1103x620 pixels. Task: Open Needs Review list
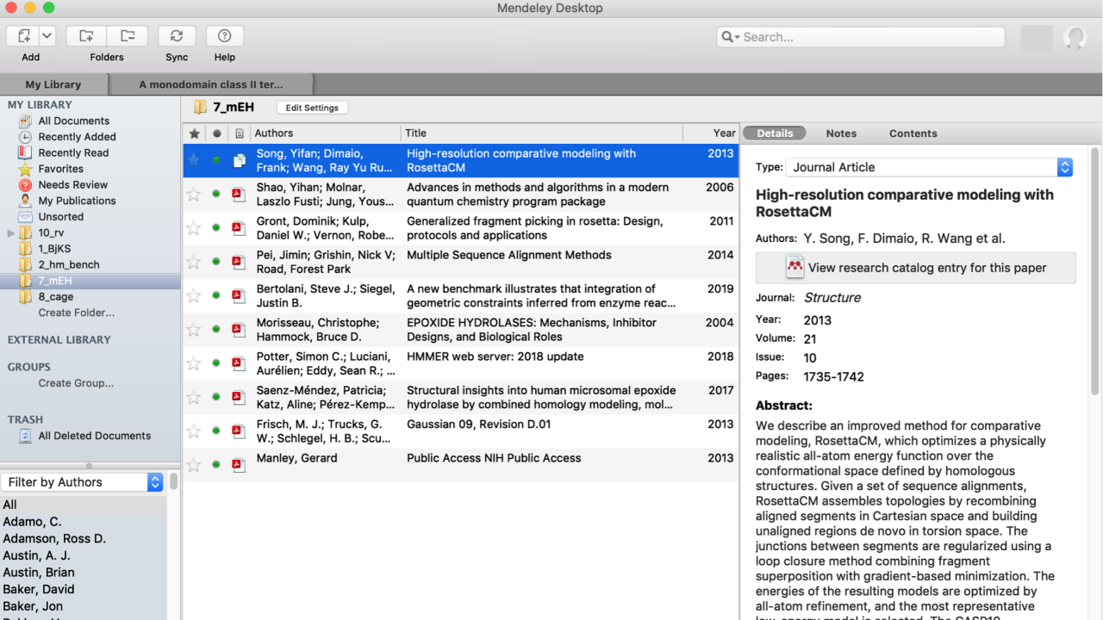(x=72, y=184)
